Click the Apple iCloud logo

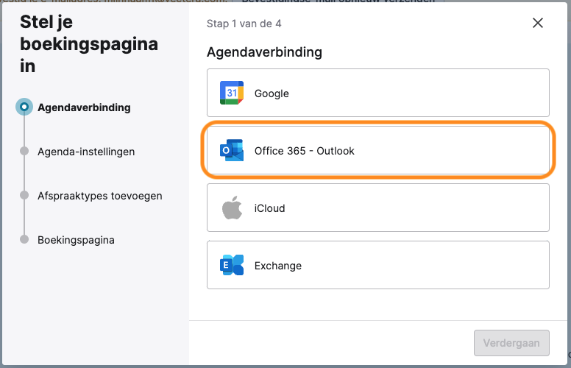[232, 208]
